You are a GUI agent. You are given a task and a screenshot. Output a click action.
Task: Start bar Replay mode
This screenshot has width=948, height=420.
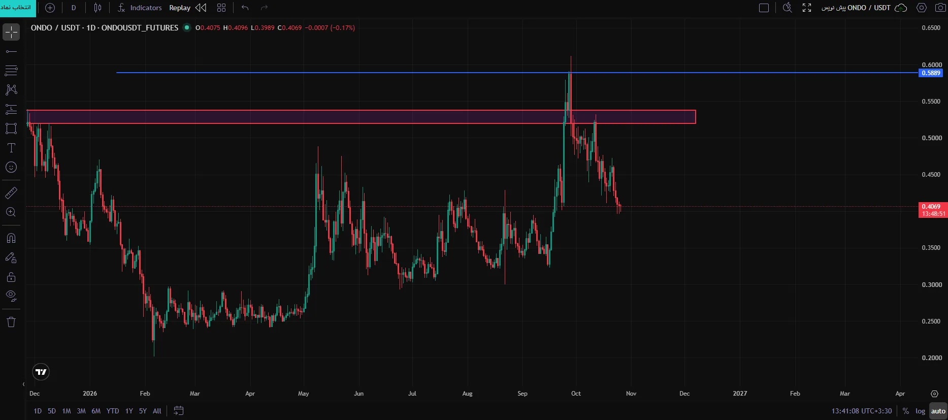pyautogui.click(x=187, y=8)
